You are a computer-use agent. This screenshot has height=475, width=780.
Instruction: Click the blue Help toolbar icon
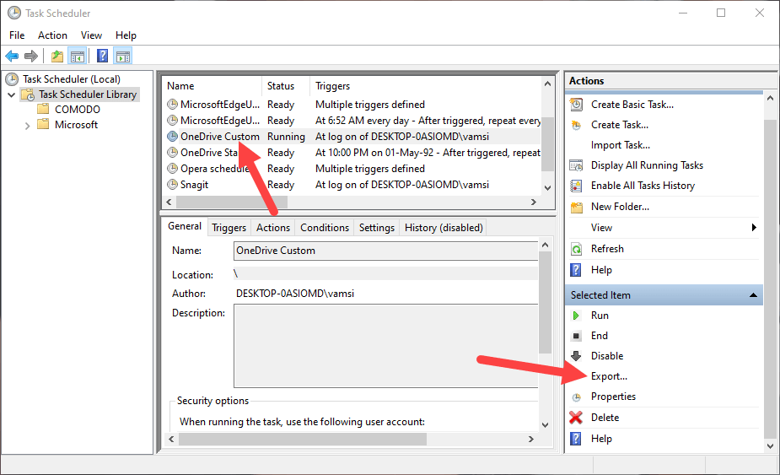tap(103, 56)
